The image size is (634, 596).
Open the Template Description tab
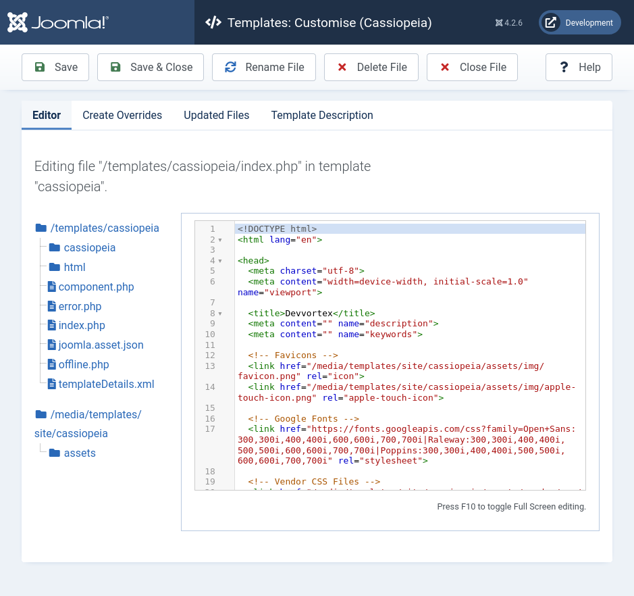click(x=321, y=116)
